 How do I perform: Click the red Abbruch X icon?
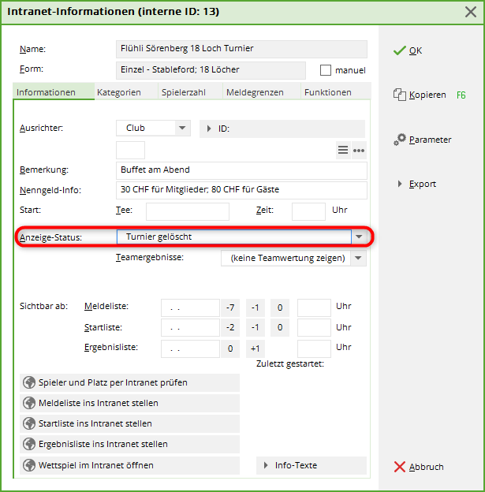tap(400, 467)
